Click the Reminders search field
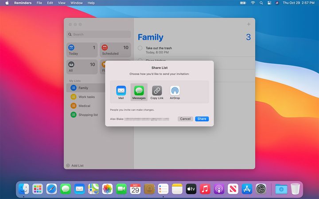The image size is (319, 199). point(99,34)
